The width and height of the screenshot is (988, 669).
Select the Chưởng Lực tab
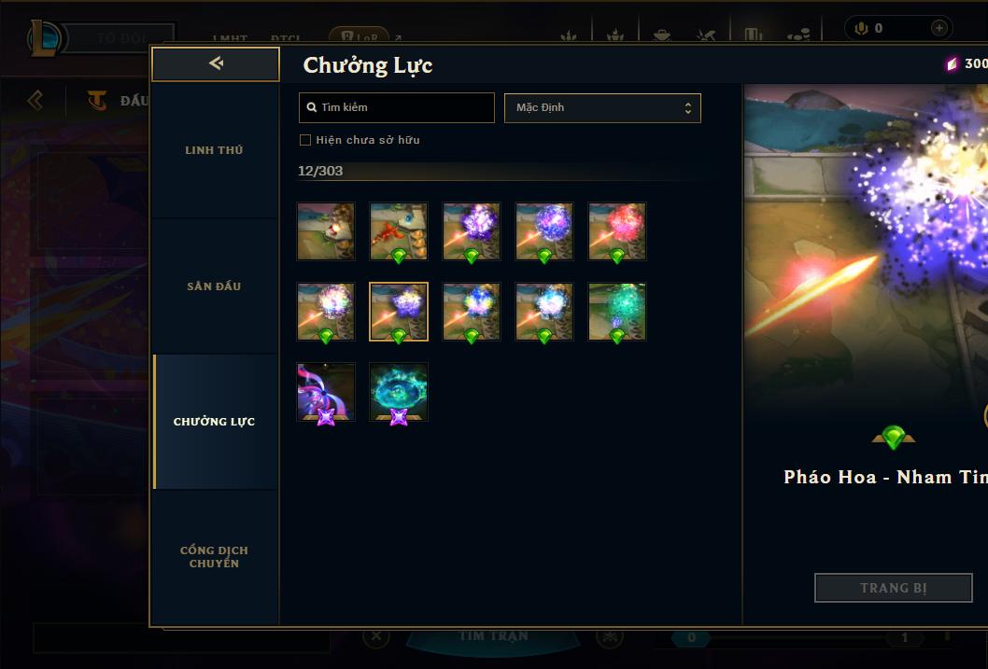point(214,422)
